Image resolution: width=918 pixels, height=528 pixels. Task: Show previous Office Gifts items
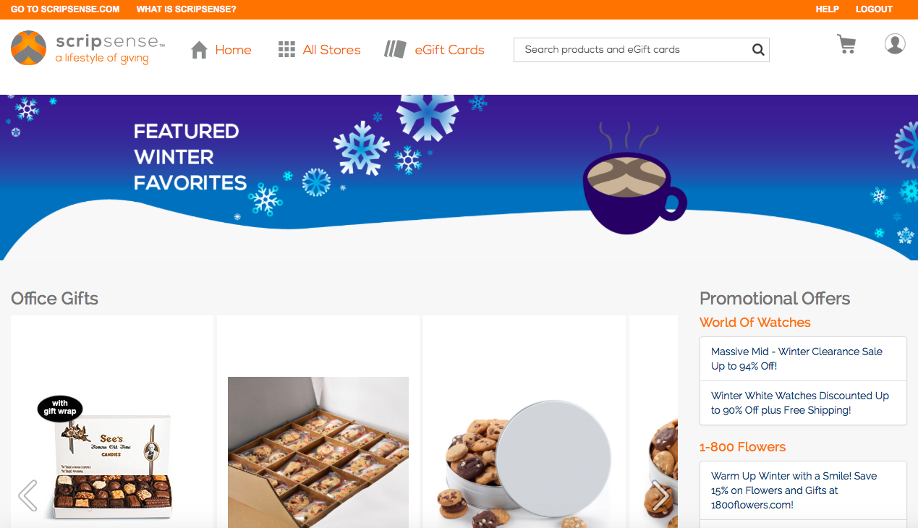click(x=27, y=495)
